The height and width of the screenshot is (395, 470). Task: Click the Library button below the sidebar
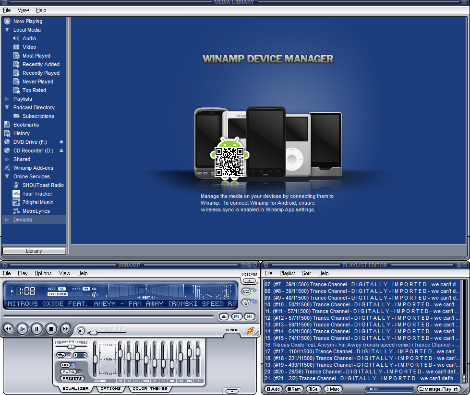point(34,250)
